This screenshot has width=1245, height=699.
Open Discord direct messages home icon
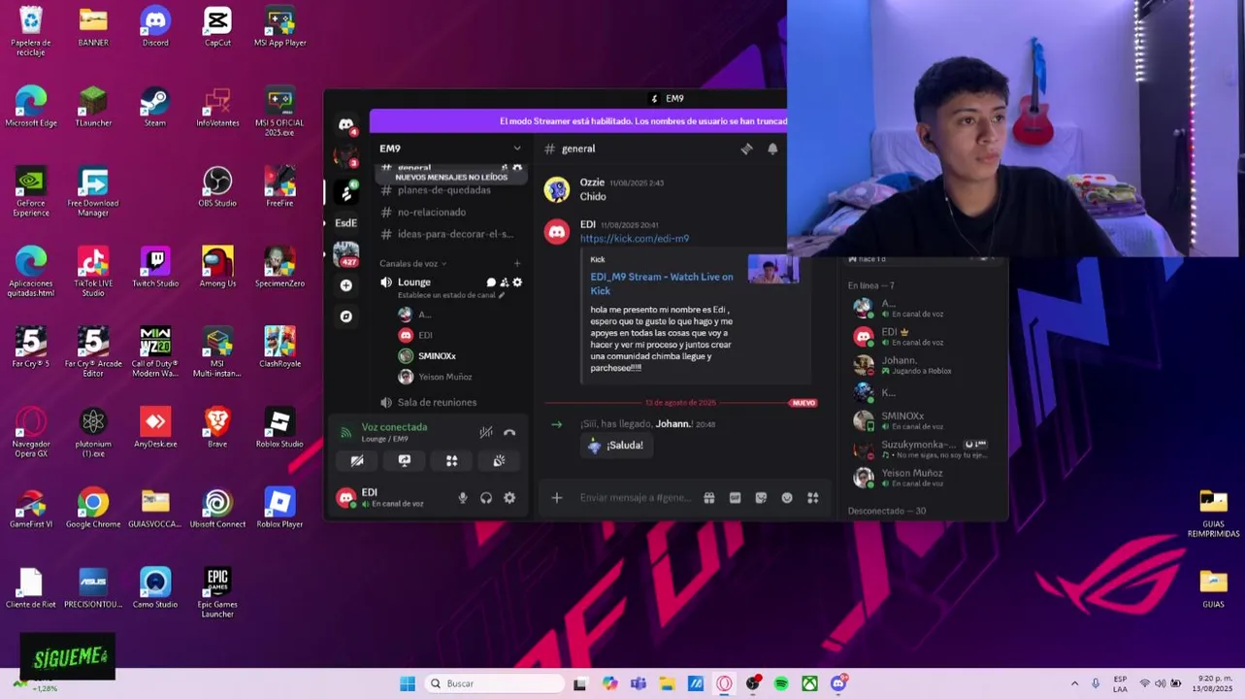tap(345, 125)
